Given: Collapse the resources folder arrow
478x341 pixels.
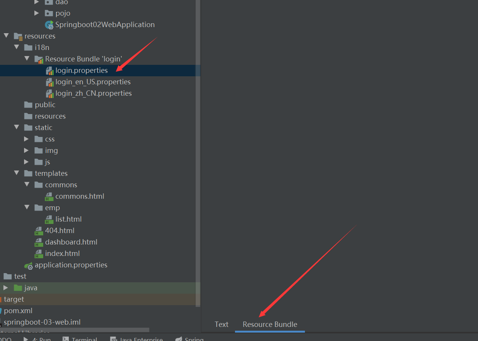Looking at the screenshot, I should pyautogui.click(x=6, y=36).
